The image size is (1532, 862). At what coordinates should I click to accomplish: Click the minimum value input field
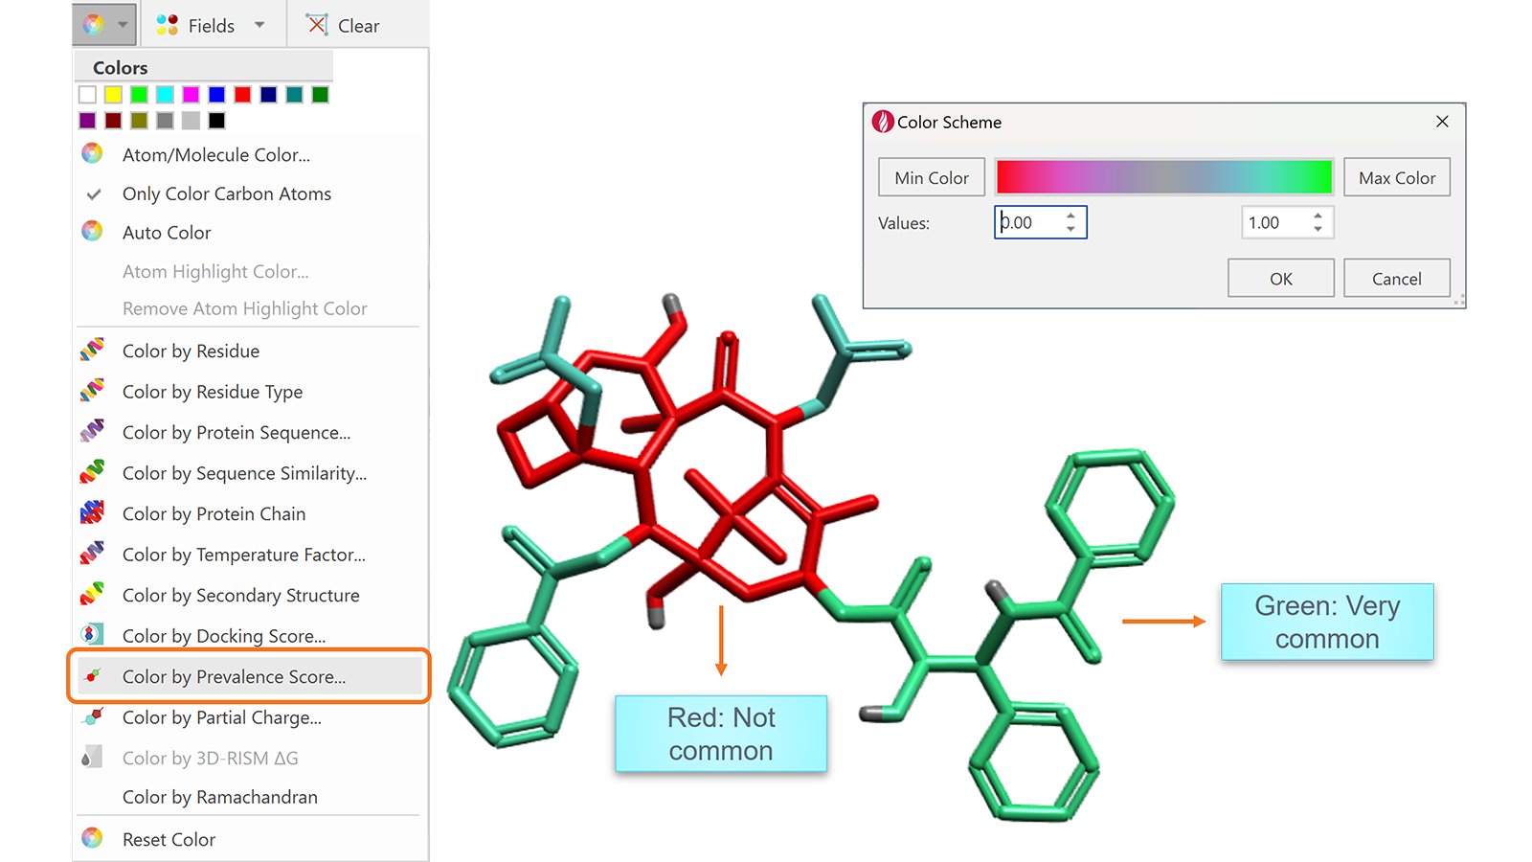point(1028,223)
